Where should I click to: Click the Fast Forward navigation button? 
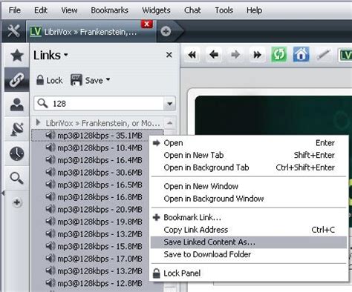coord(257,54)
